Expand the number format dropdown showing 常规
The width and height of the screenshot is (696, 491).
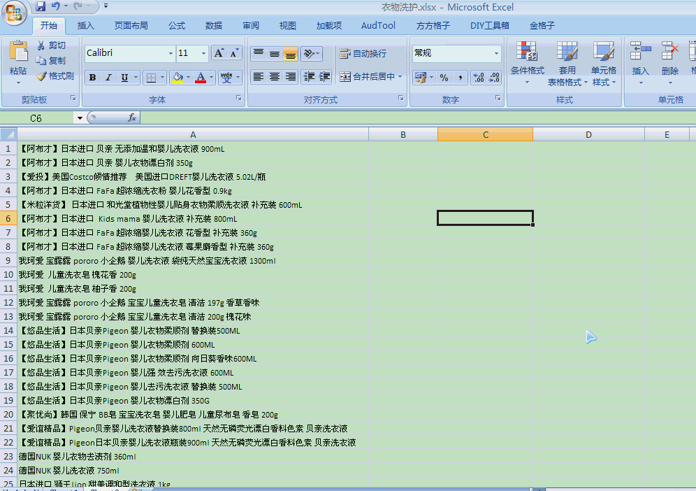497,54
